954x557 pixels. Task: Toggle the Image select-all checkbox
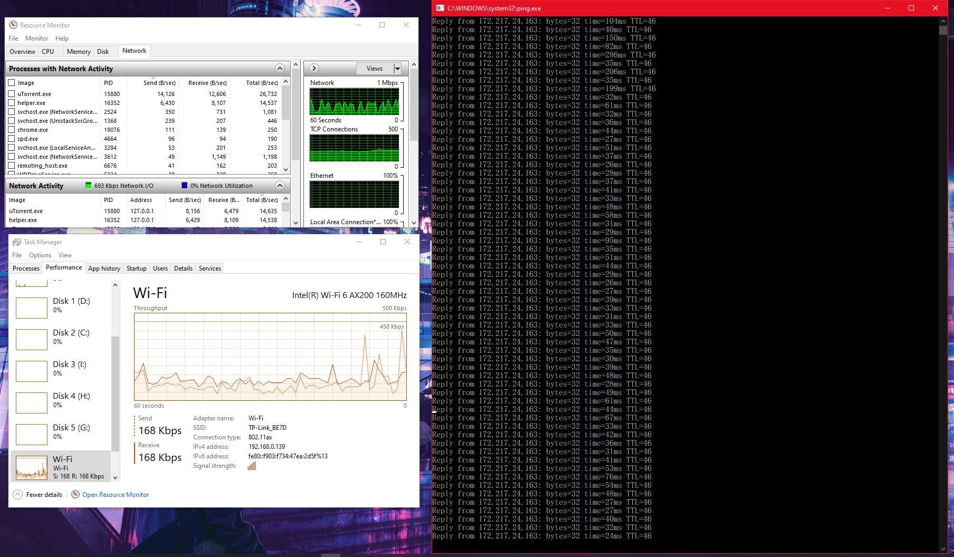tap(12, 83)
